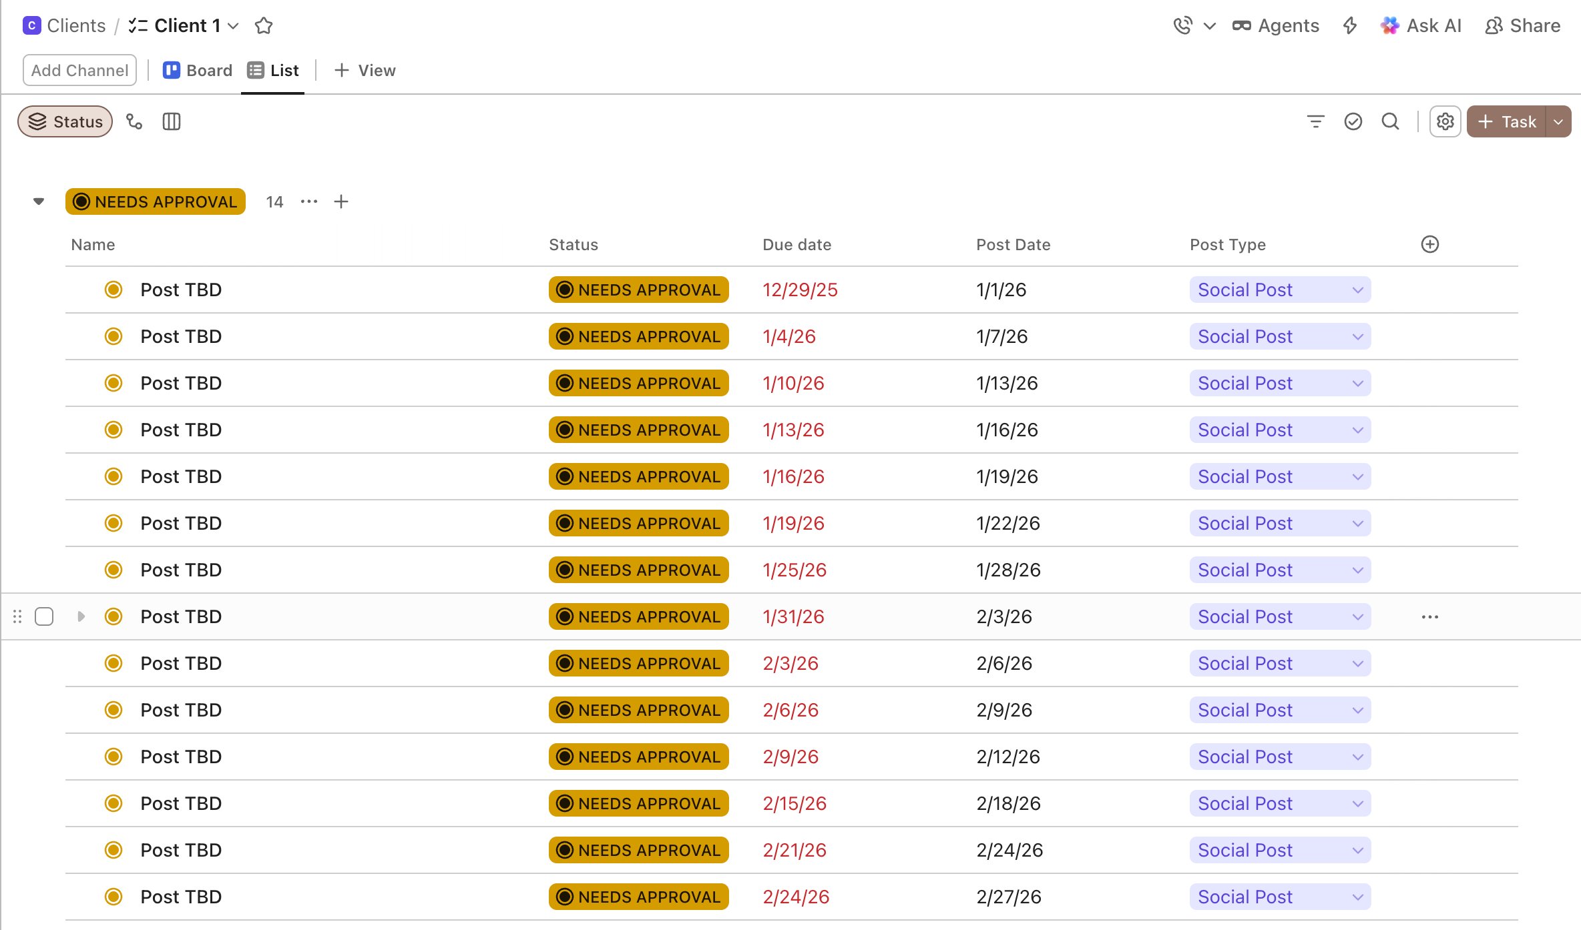Open the columns layout icon
This screenshot has width=1581, height=930.
pyautogui.click(x=172, y=121)
